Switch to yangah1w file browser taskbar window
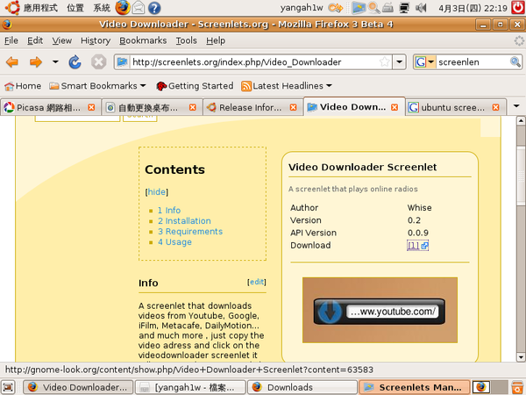 click(190, 387)
